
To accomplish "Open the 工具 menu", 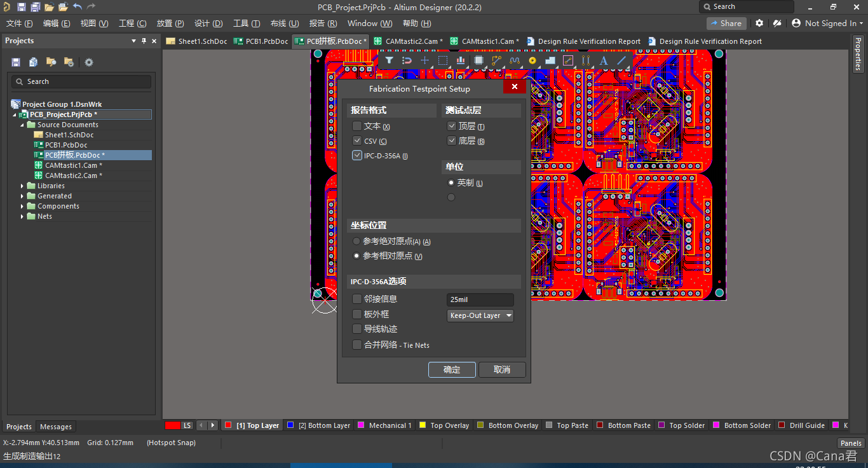I will 246,23.
